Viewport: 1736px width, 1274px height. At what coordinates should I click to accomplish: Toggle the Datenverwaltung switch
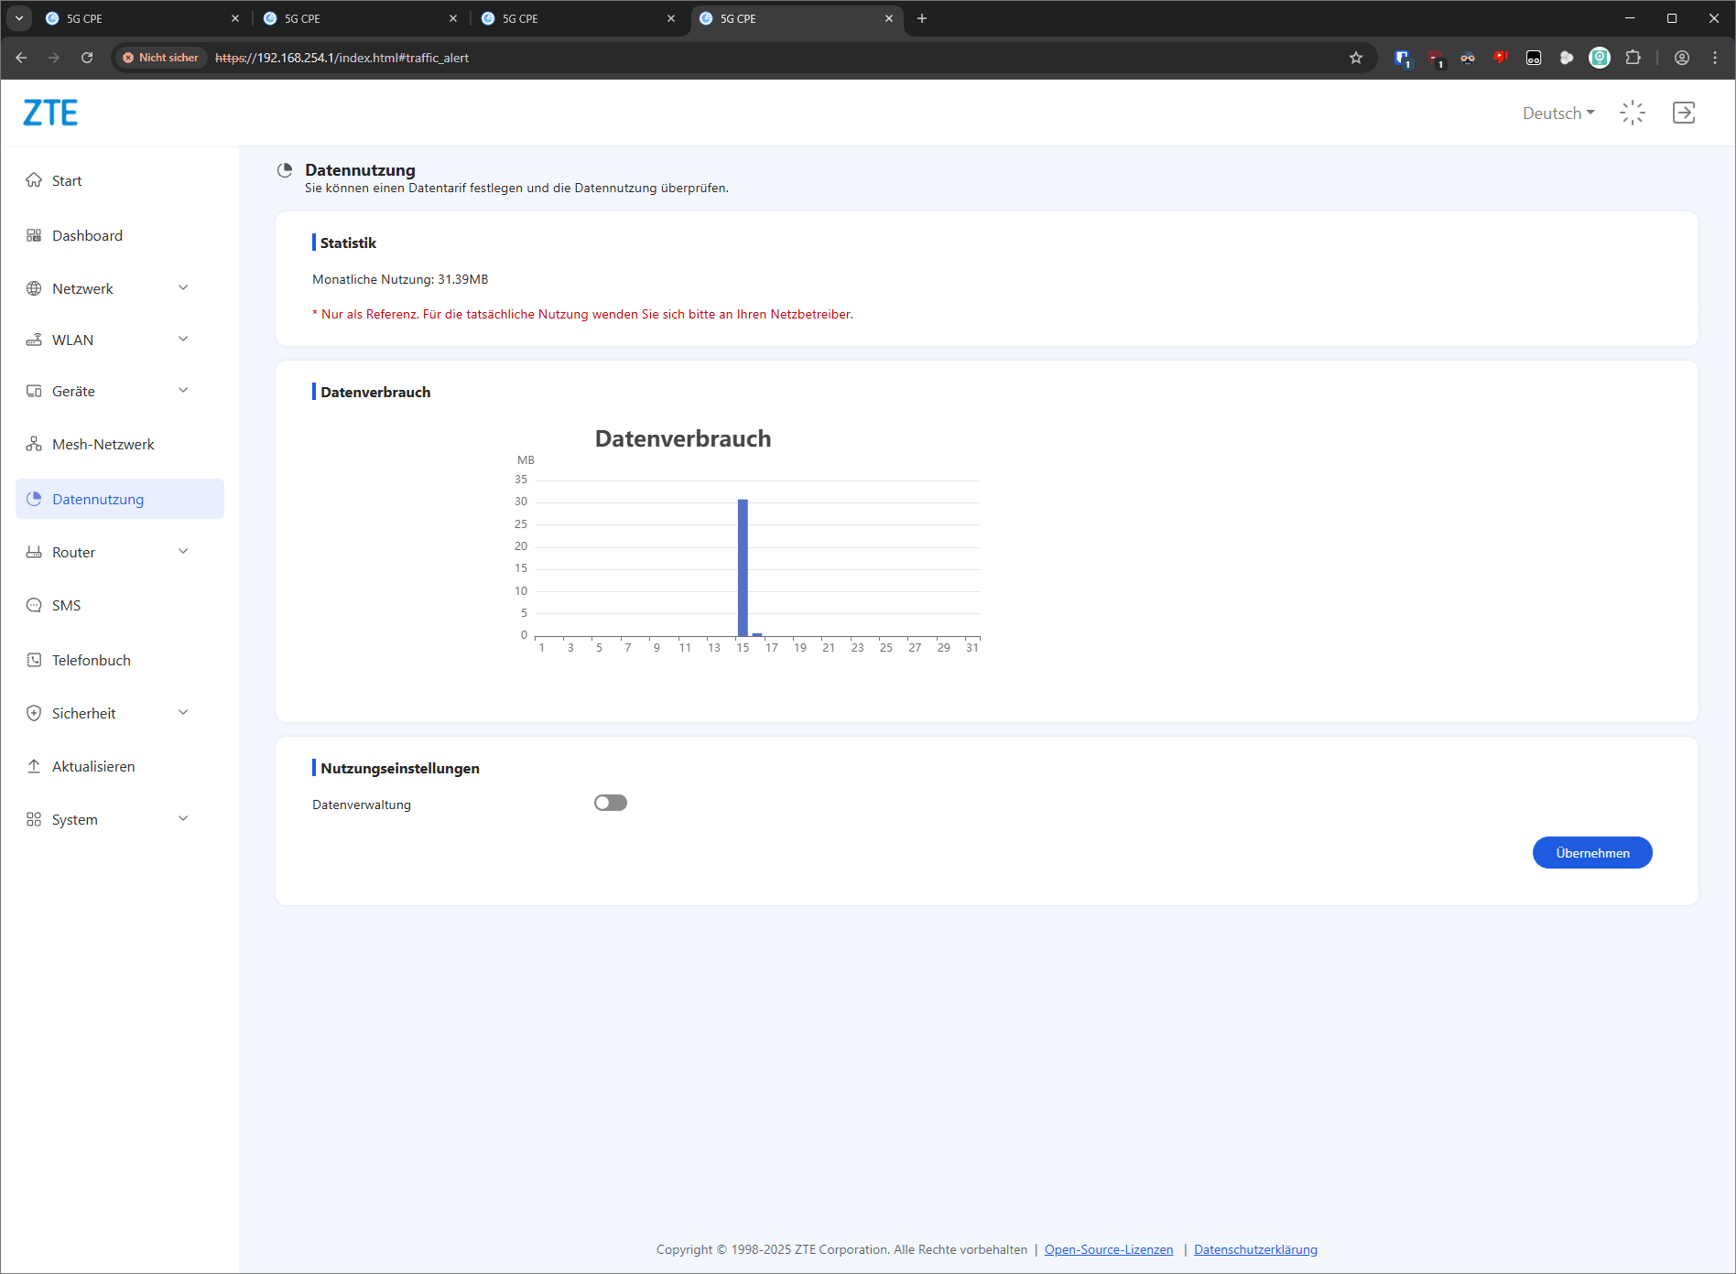point(611,803)
